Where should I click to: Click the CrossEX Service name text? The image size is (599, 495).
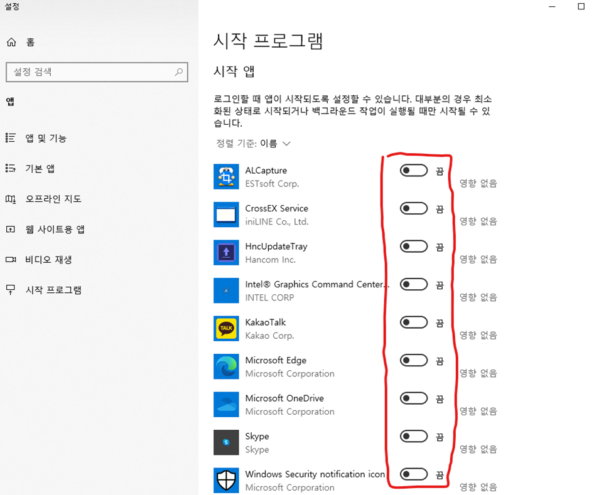[276, 208]
